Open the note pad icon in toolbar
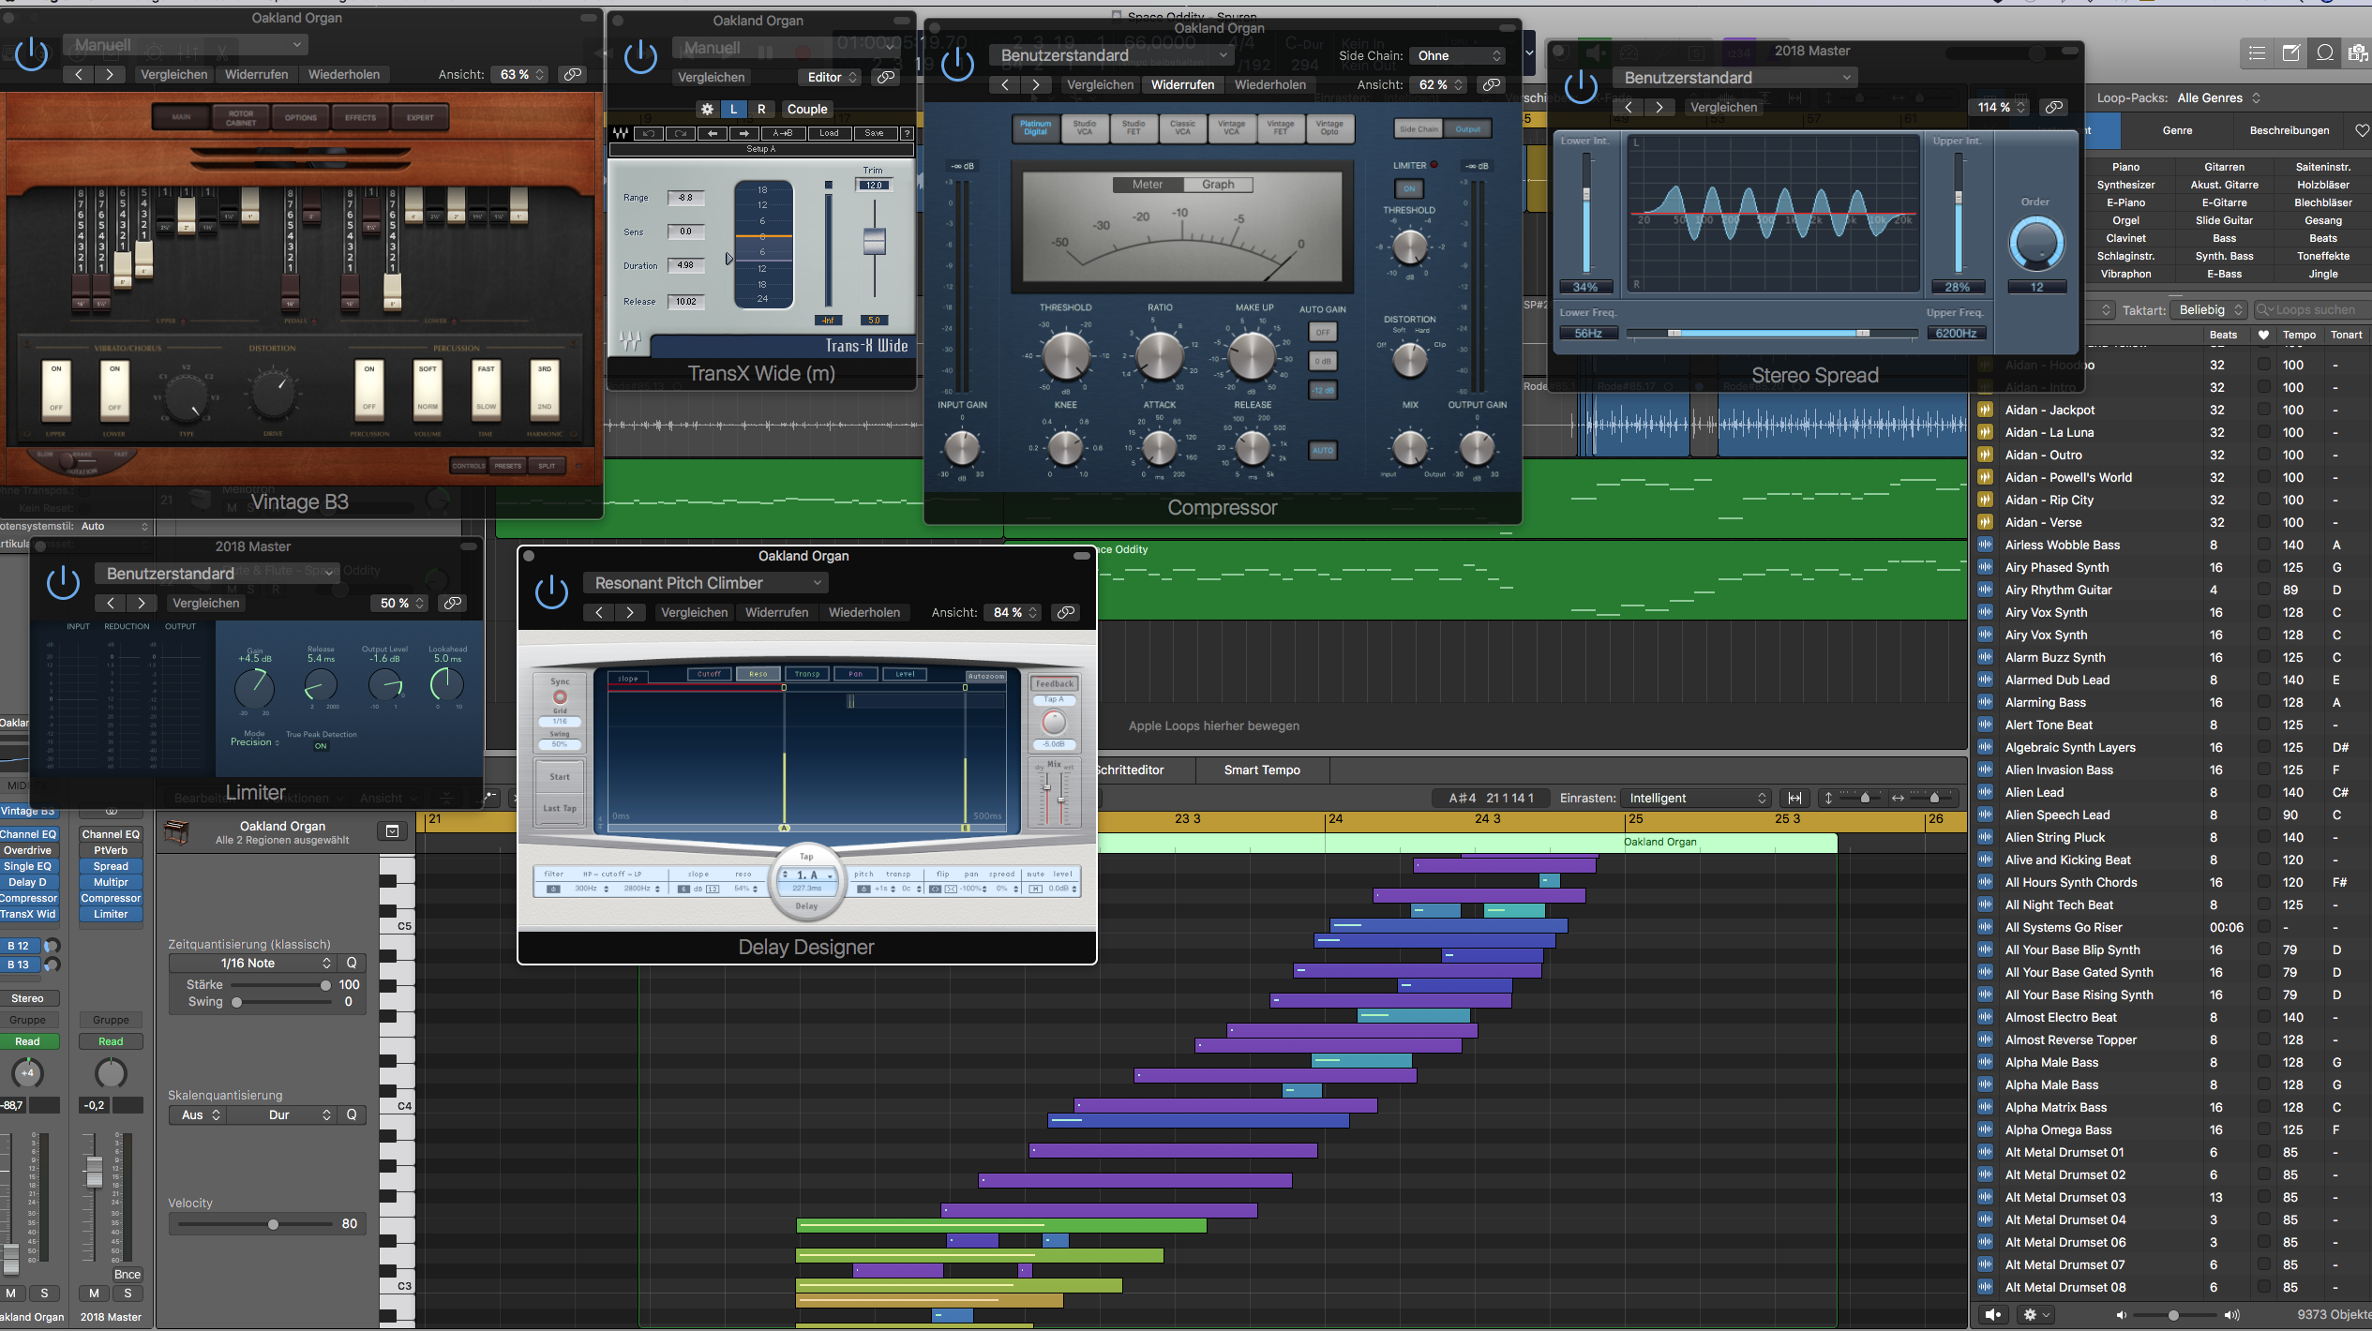2372x1331 pixels. coord(2290,52)
